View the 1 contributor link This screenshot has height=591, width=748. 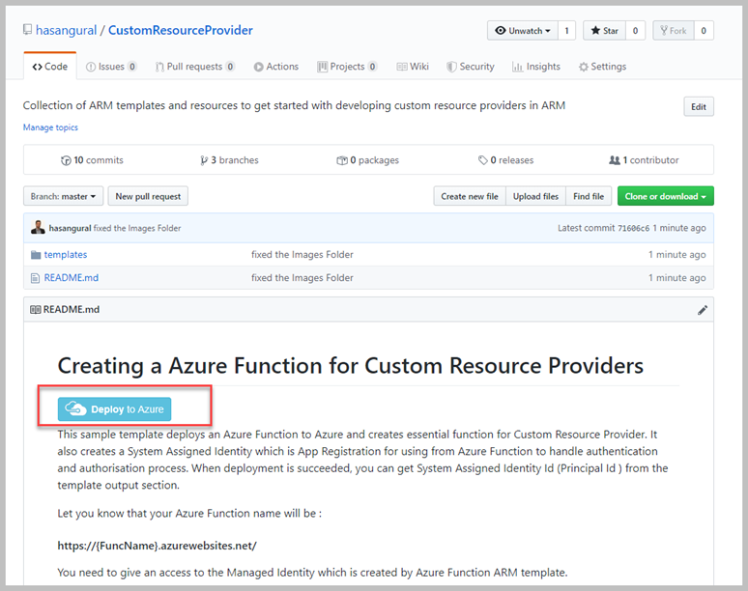[644, 160]
